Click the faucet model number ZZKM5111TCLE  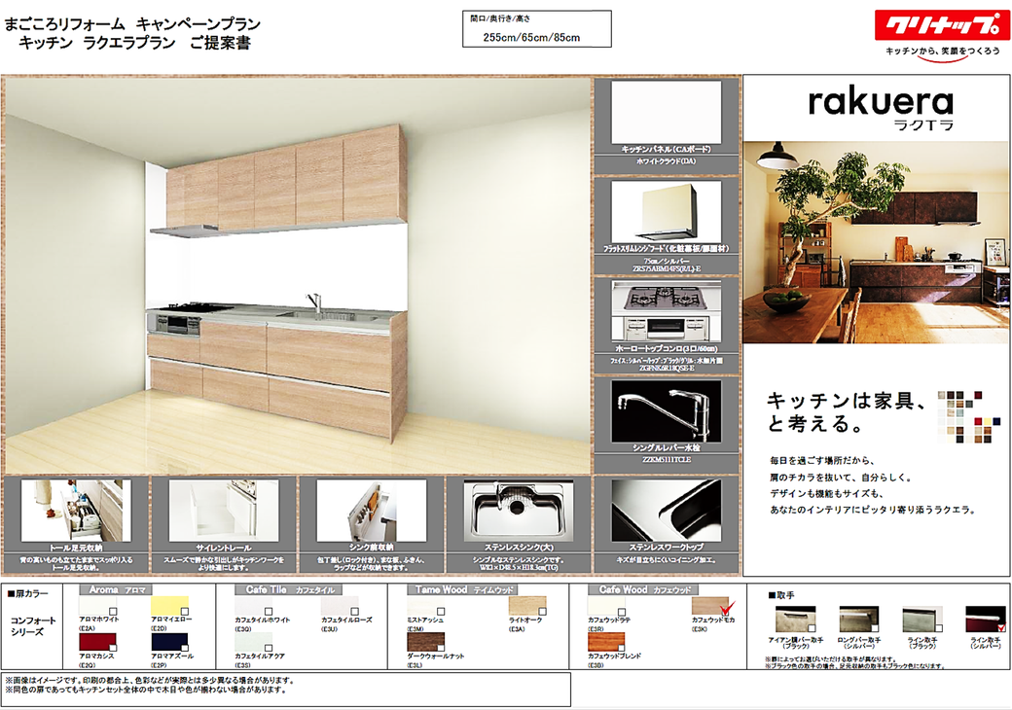(x=666, y=460)
